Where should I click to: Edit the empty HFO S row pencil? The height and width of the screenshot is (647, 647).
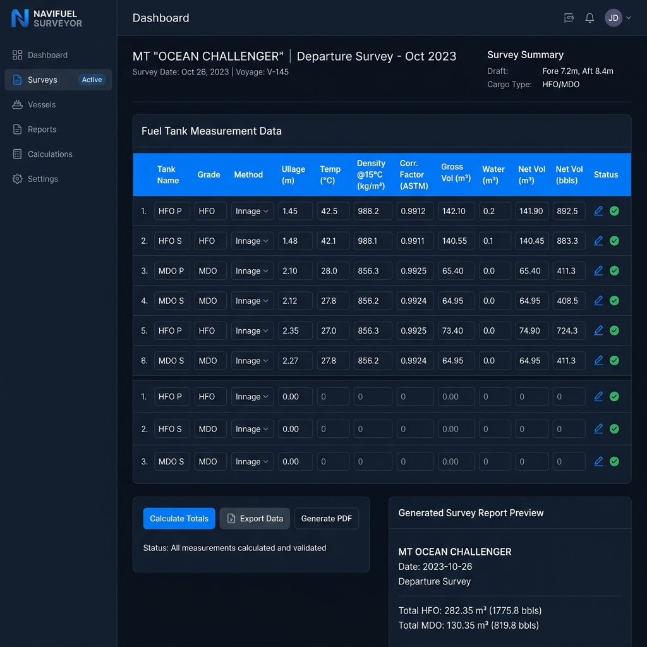coord(598,429)
